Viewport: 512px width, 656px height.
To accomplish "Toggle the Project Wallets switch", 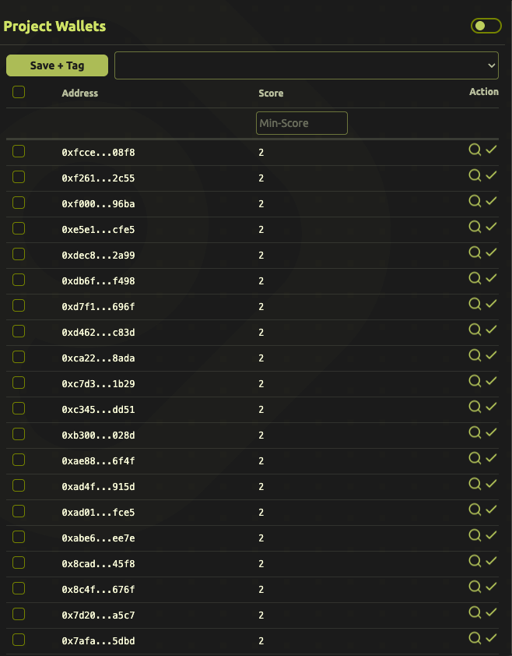I will [x=486, y=26].
